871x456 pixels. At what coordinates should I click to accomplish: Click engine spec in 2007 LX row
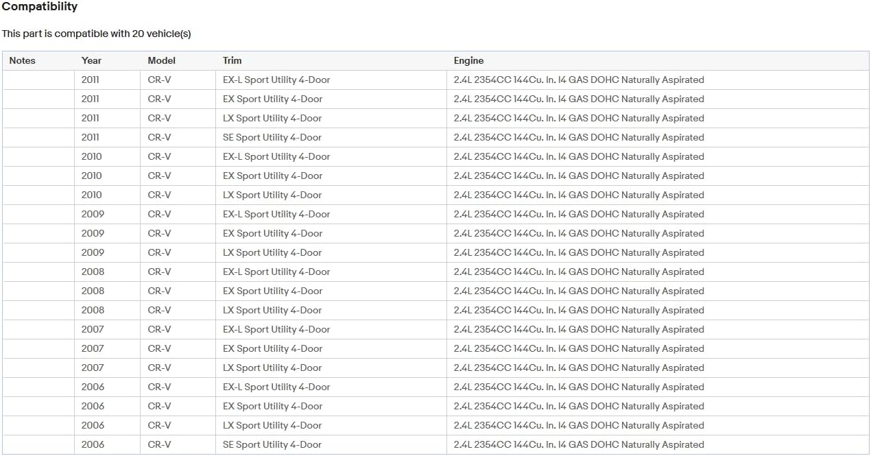579,368
